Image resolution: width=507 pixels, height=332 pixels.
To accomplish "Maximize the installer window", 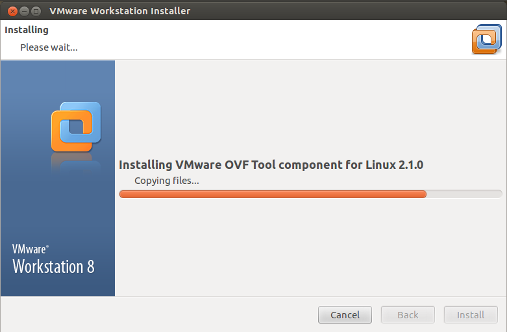I will pos(36,11).
